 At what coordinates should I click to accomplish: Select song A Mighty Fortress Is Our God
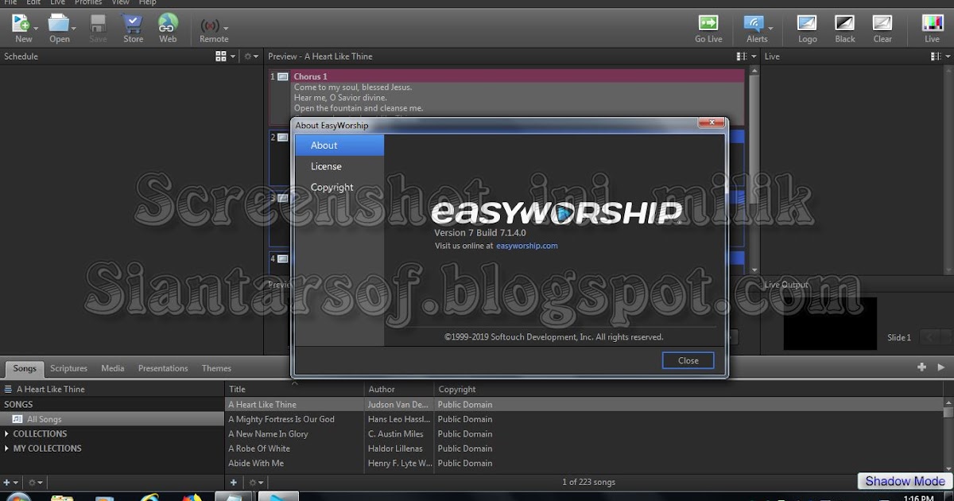point(281,419)
